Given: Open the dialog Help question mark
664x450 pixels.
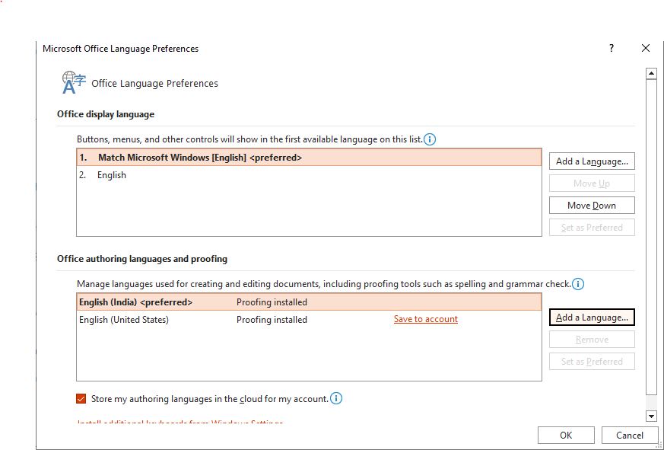Looking at the screenshot, I should (610, 48).
